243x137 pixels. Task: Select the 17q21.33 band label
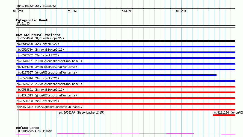pos(23,23)
